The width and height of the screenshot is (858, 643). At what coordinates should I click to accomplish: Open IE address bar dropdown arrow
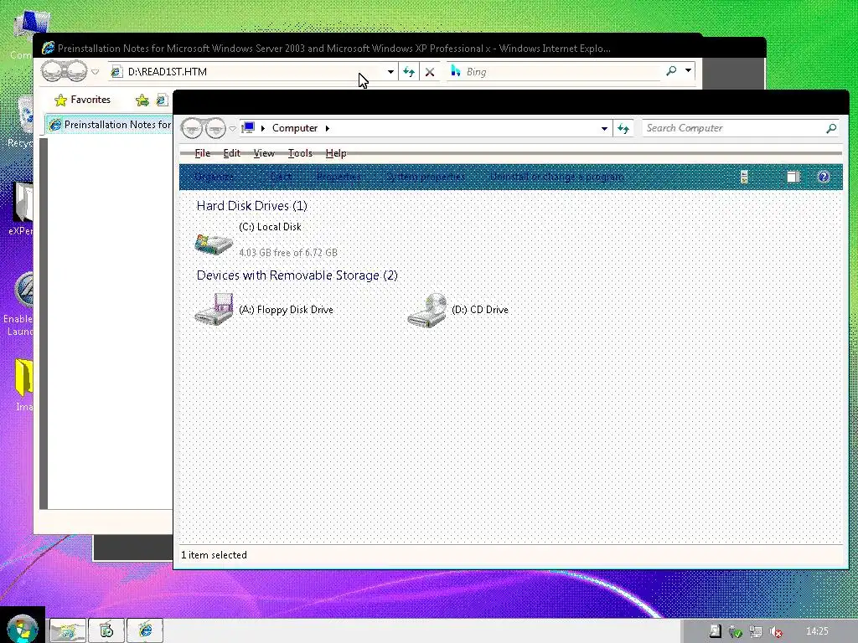pos(390,72)
